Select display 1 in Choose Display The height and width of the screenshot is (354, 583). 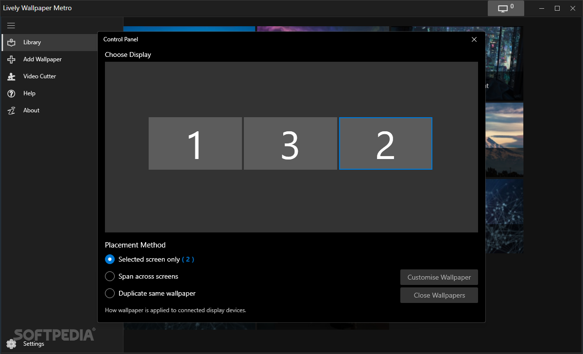(195, 143)
